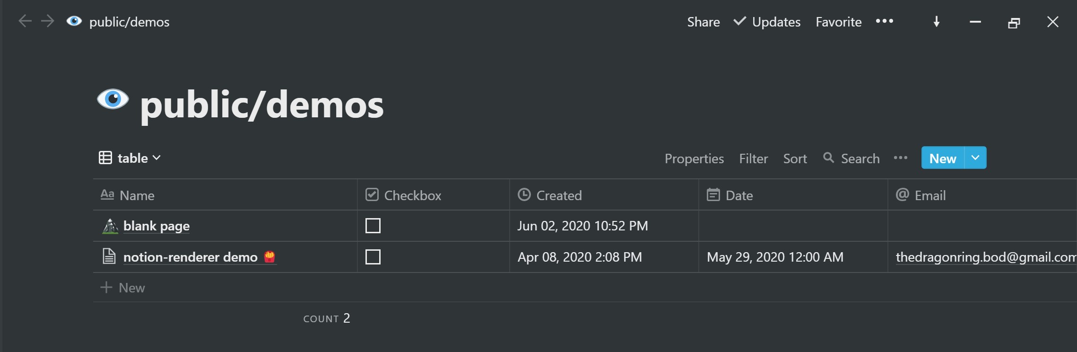Open the Sort menu
Screen dimensions: 1077x352
pyautogui.click(x=795, y=158)
